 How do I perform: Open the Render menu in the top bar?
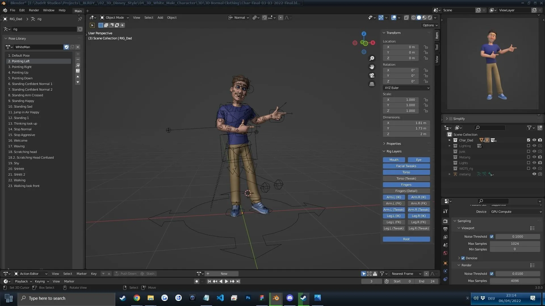coord(34,10)
